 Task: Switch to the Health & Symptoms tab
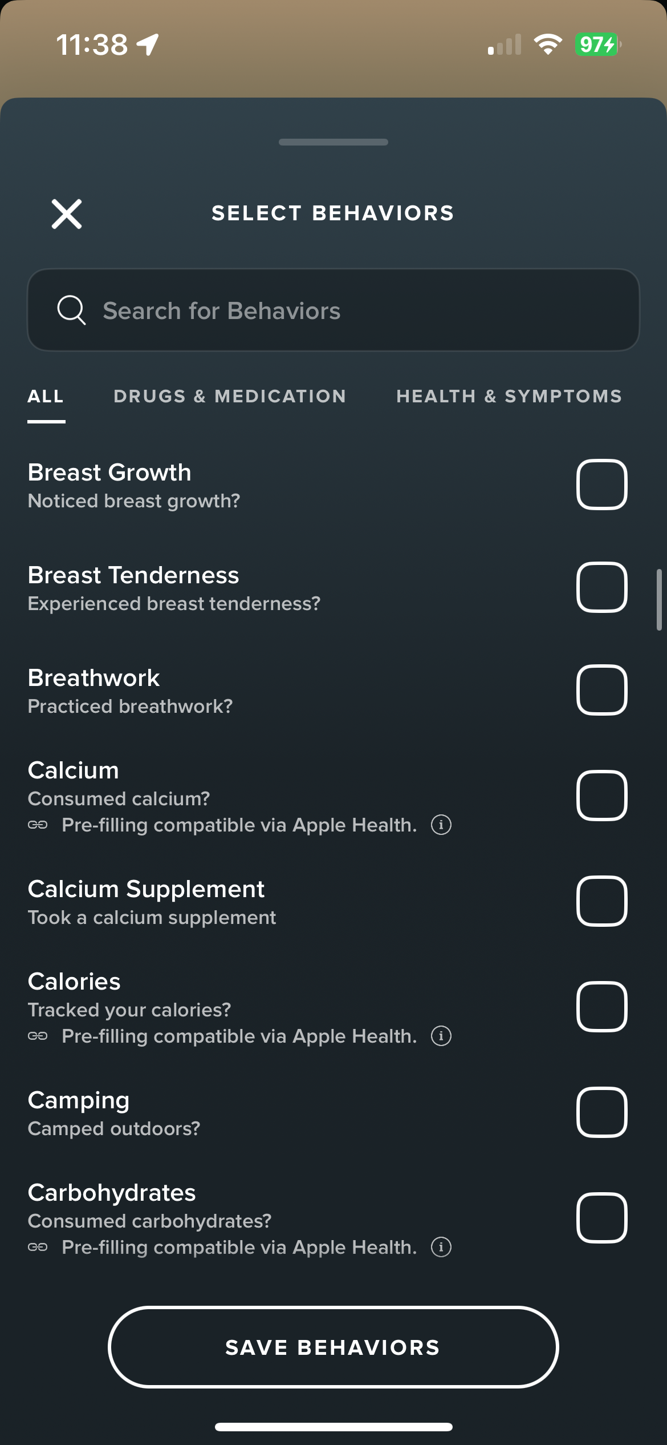[509, 396]
